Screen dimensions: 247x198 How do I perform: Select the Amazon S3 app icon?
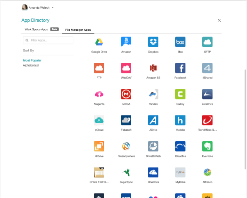point(153,68)
